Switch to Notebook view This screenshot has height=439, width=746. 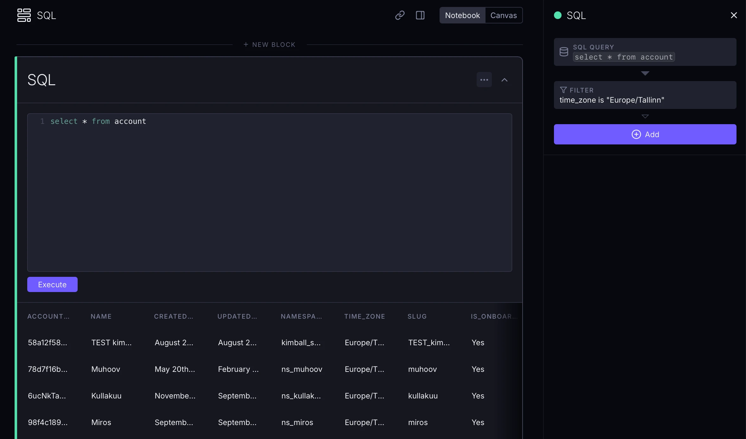tap(462, 15)
